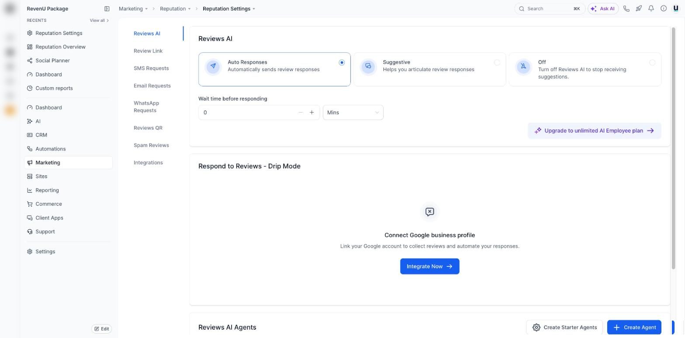Collapse the sidebar panel icon

[x=107, y=9]
